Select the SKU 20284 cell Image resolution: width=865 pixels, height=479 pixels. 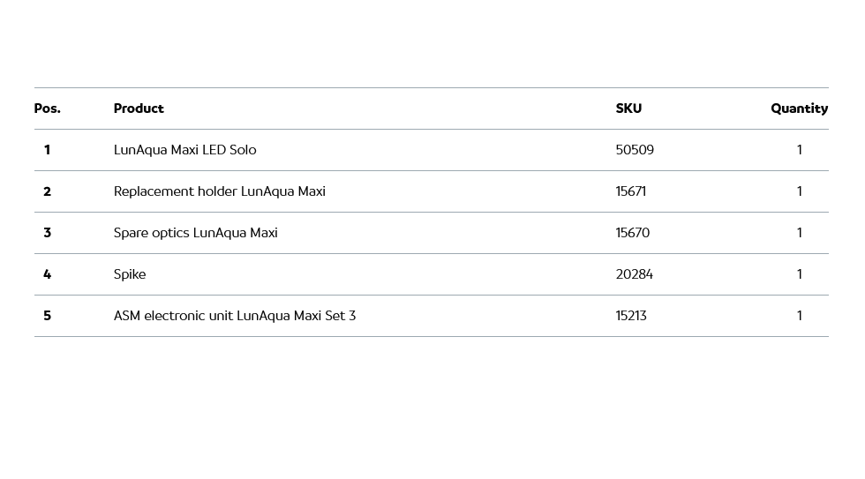point(634,274)
